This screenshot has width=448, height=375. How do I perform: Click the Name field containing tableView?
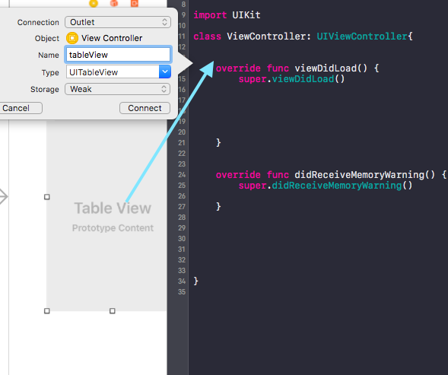click(x=118, y=55)
